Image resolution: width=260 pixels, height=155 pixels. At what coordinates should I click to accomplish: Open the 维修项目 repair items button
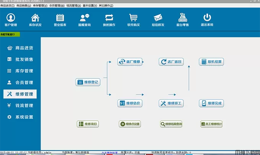pyautogui.click(x=88, y=124)
